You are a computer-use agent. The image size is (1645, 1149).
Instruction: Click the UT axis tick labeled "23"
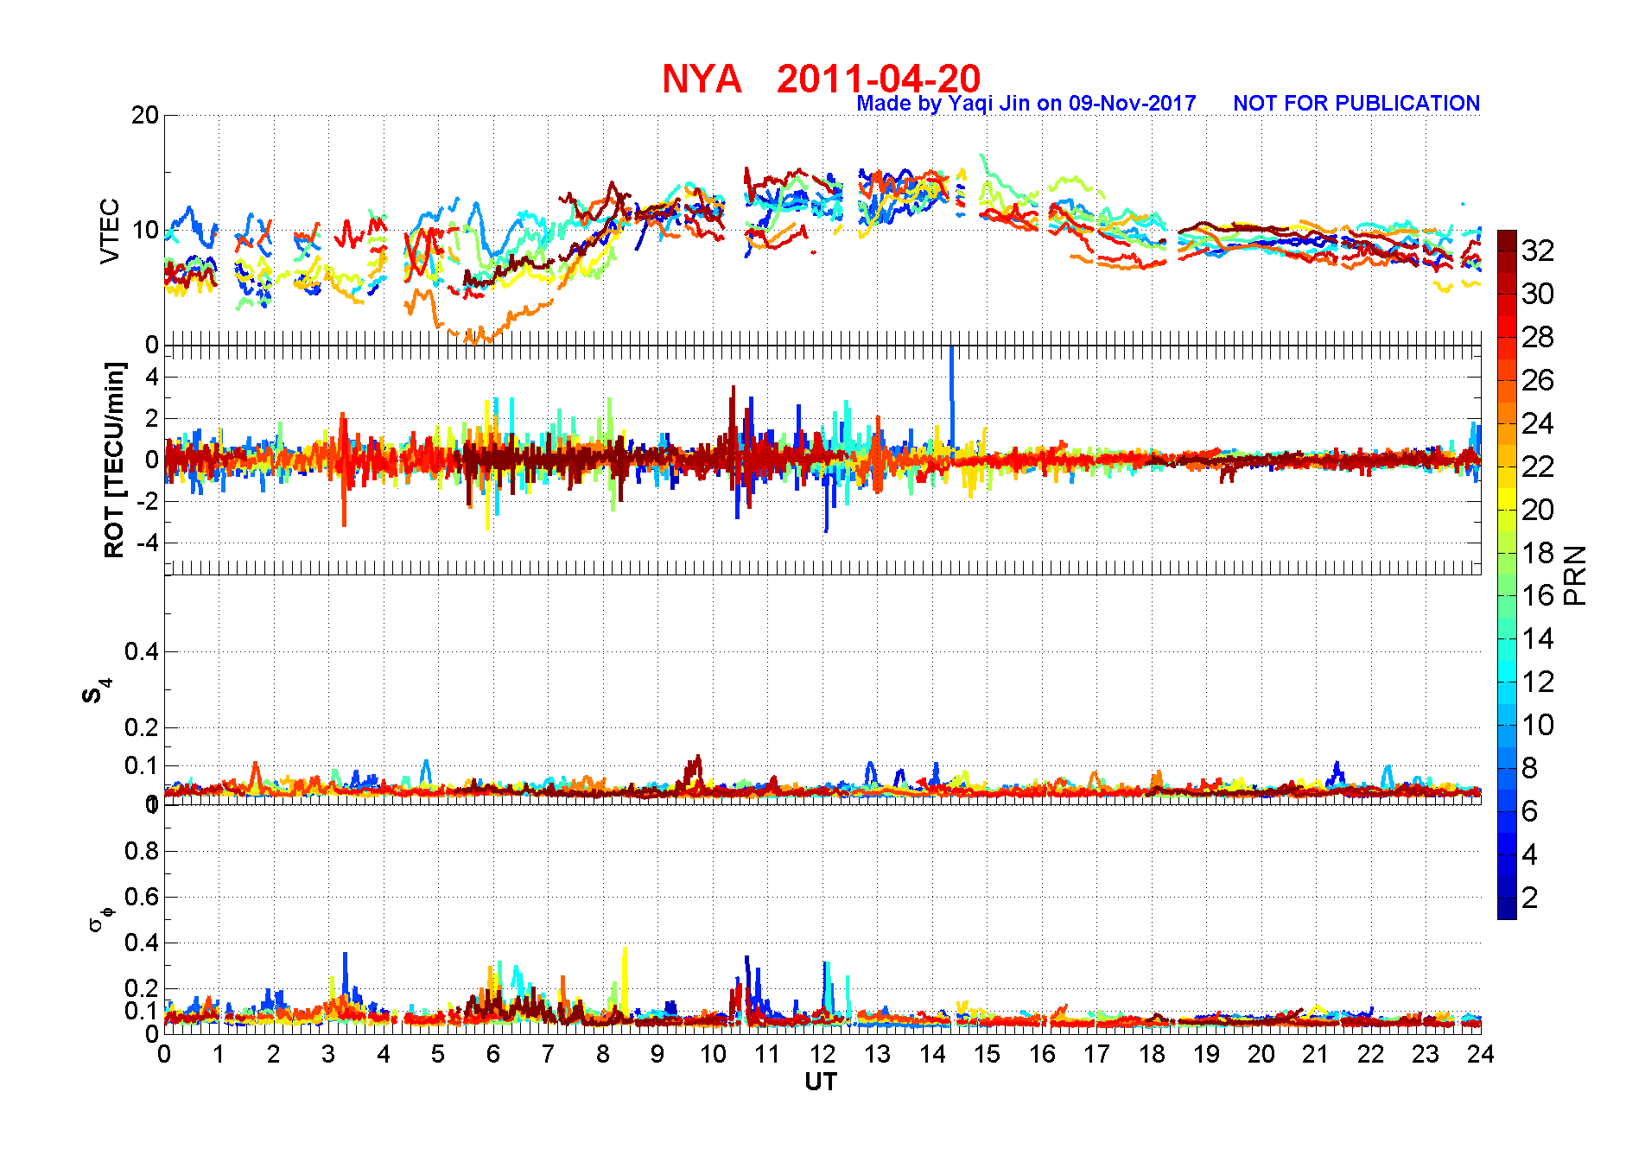click(x=1426, y=1054)
